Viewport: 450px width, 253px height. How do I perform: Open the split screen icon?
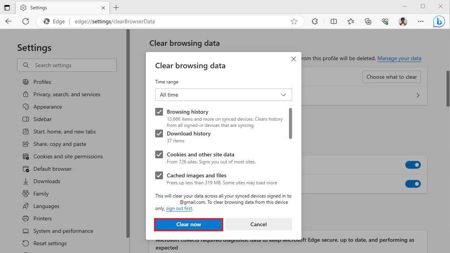click(333, 21)
